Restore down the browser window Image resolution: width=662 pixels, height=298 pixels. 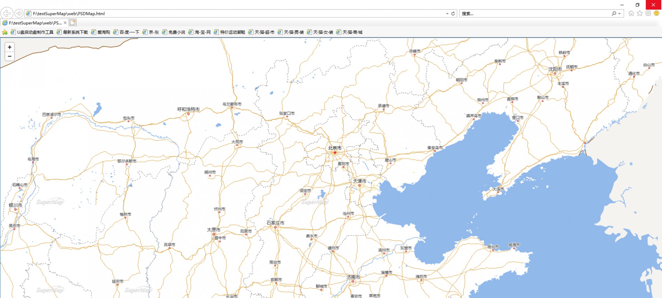click(x=638, y=5)
